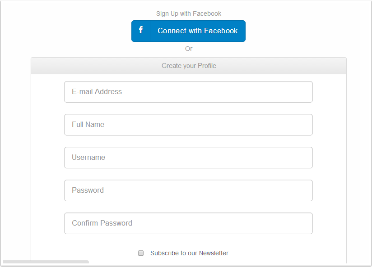The width and height of the screenshot is (372, 267).
Task: Click the 'Password' placeholder text
Action: (x=88, y=190)
